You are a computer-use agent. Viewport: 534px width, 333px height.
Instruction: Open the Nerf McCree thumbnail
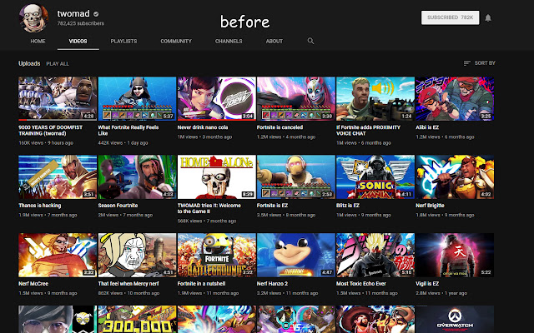click(58, 256)
